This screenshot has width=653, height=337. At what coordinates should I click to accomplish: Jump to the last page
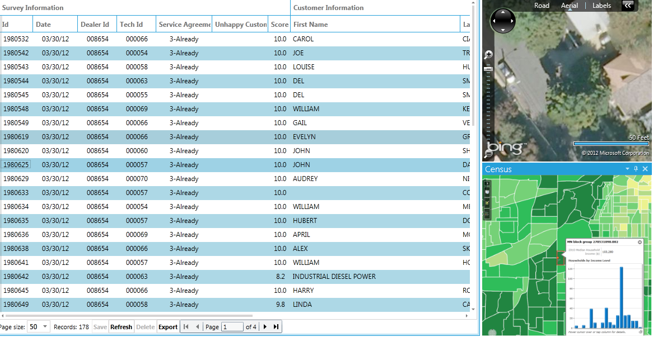tap(276, 327)
